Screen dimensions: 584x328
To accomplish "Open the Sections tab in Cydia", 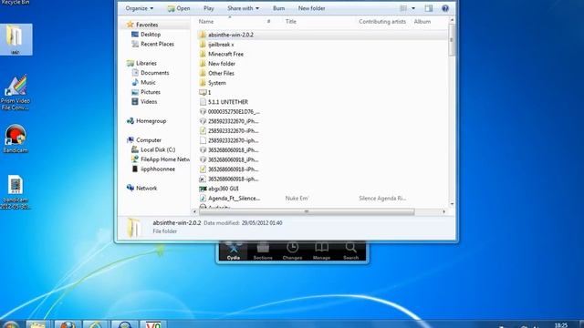I will click(x=263, y=251).
